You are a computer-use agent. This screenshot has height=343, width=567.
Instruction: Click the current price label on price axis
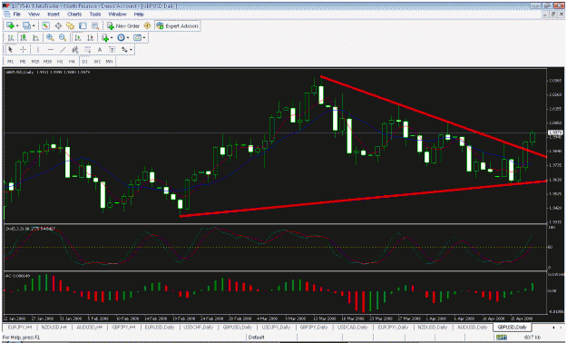pos(555,132)
